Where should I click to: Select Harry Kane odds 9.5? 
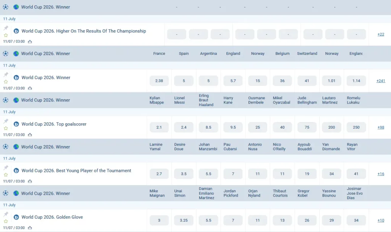point(233,127)
